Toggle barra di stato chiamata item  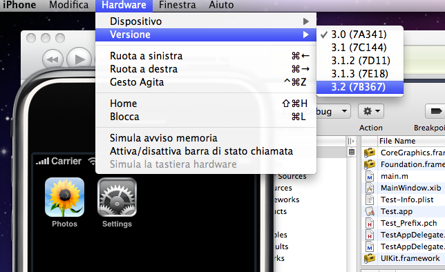tap(206, 151)
